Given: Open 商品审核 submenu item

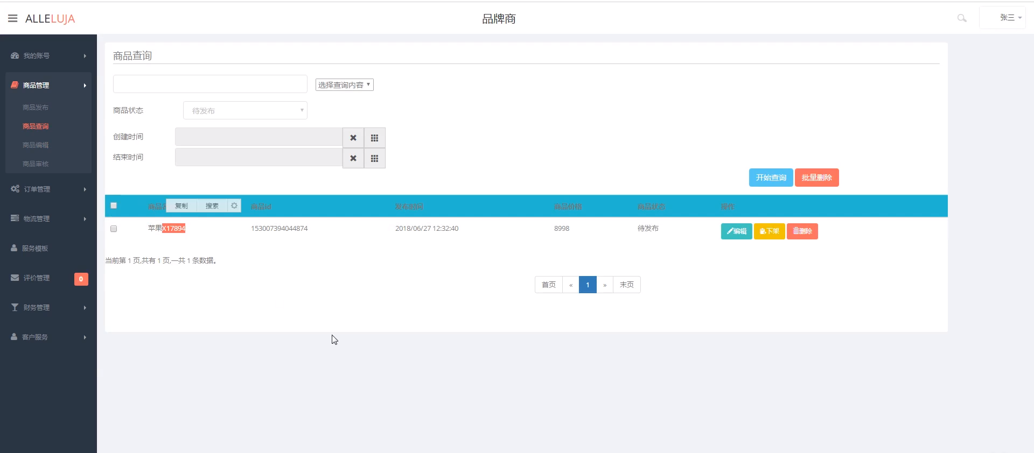Looking at the screenshot, I should coord(36,164).
